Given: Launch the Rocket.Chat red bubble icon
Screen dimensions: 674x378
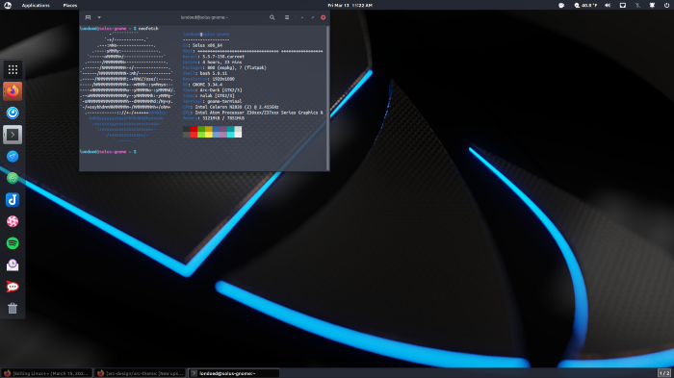Looking at the screenshot, I should 13,287.
